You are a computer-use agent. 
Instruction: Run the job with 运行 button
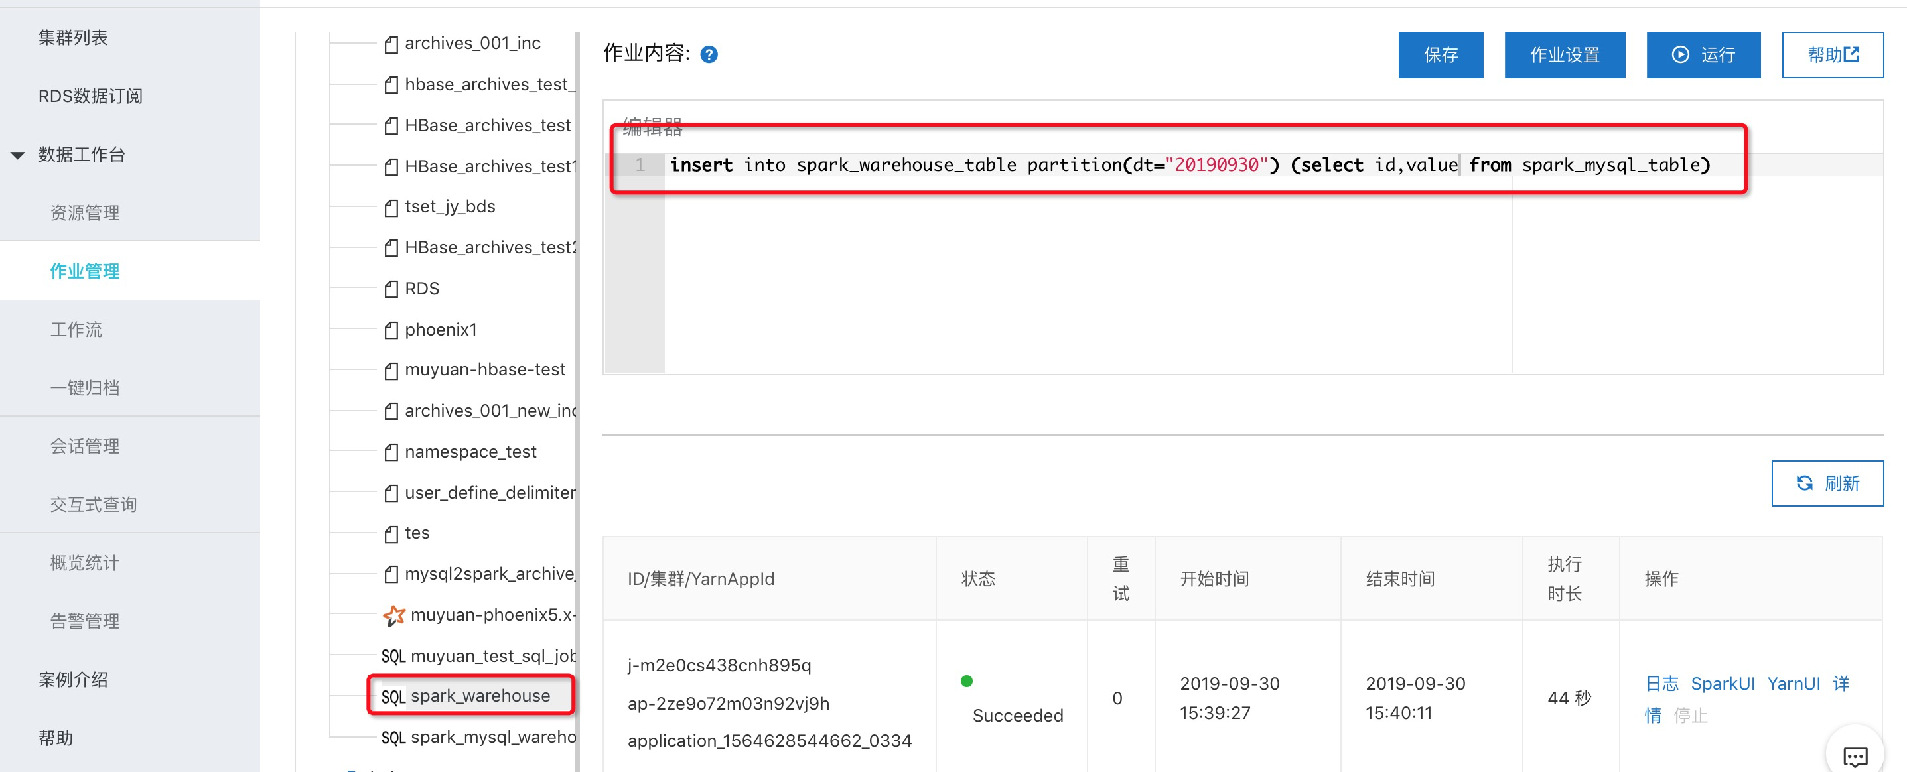(x=1703, y=56)
